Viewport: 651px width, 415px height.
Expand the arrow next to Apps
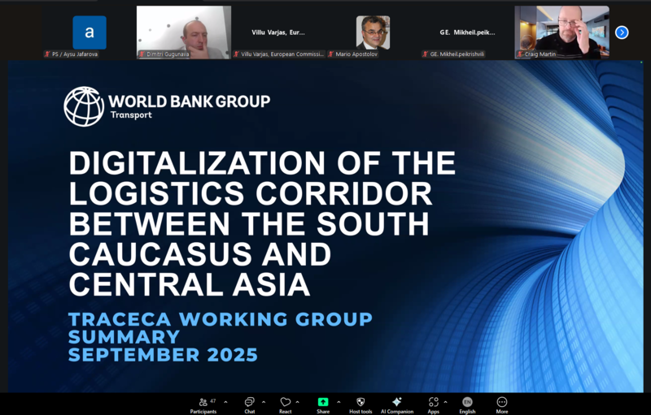tap(445, 402)
